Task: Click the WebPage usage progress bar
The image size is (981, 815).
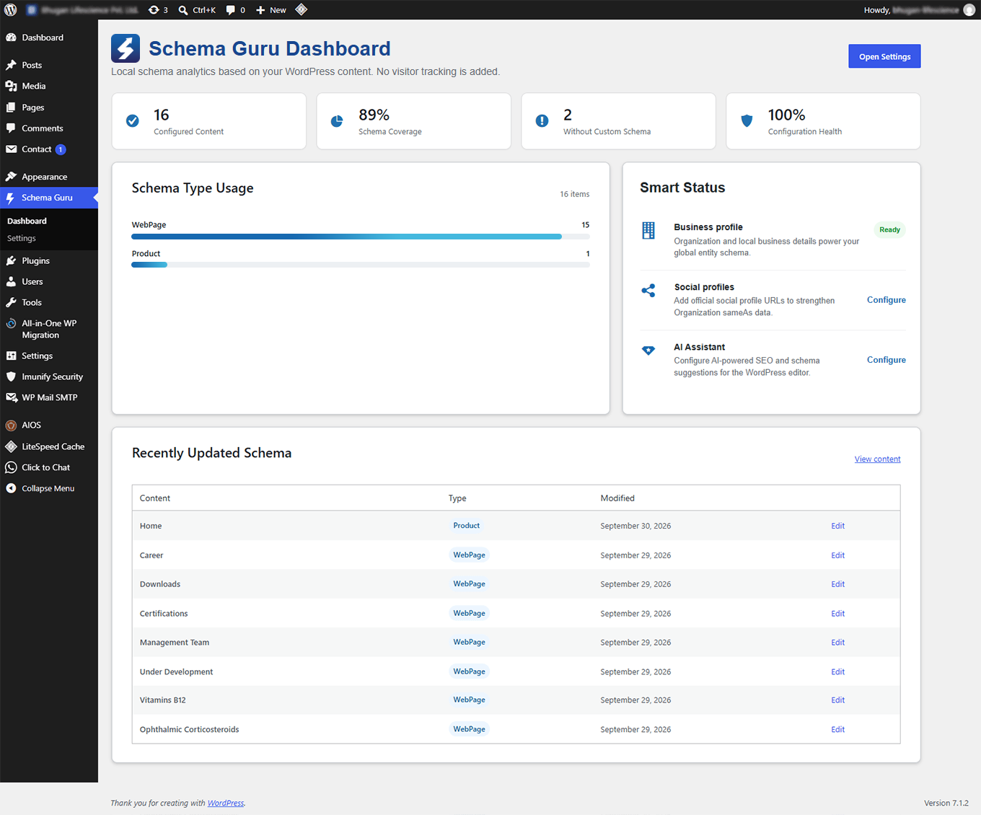Action: (x=361, y=237)
